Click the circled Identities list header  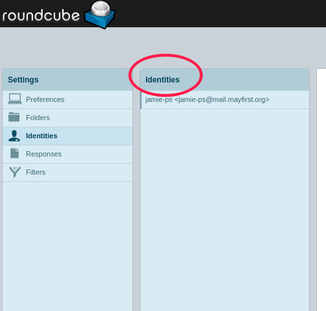pos(162,80)
